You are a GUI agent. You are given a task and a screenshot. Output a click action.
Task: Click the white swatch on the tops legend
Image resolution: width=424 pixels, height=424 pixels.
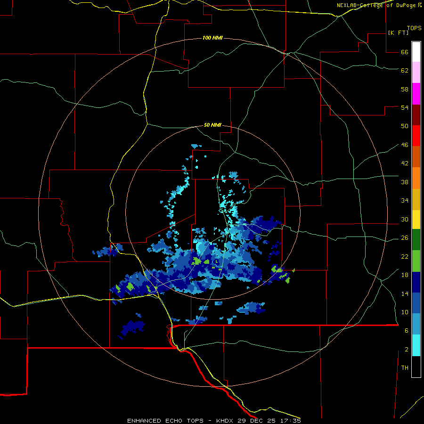tap(416, 52)
